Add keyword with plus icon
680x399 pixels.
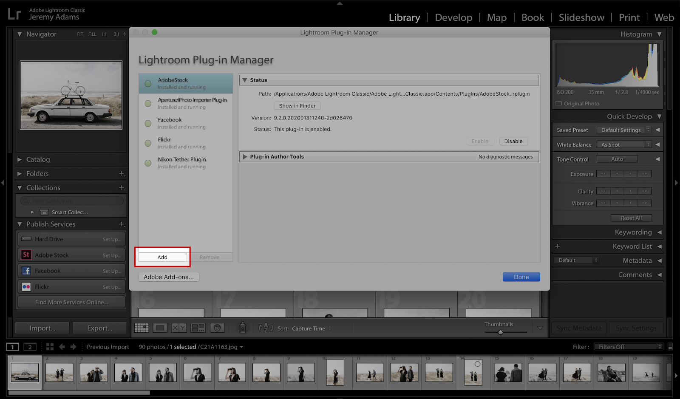558,246
